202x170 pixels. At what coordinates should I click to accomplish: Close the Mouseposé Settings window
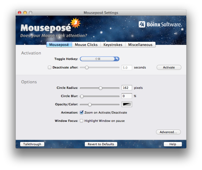point(20,12)
